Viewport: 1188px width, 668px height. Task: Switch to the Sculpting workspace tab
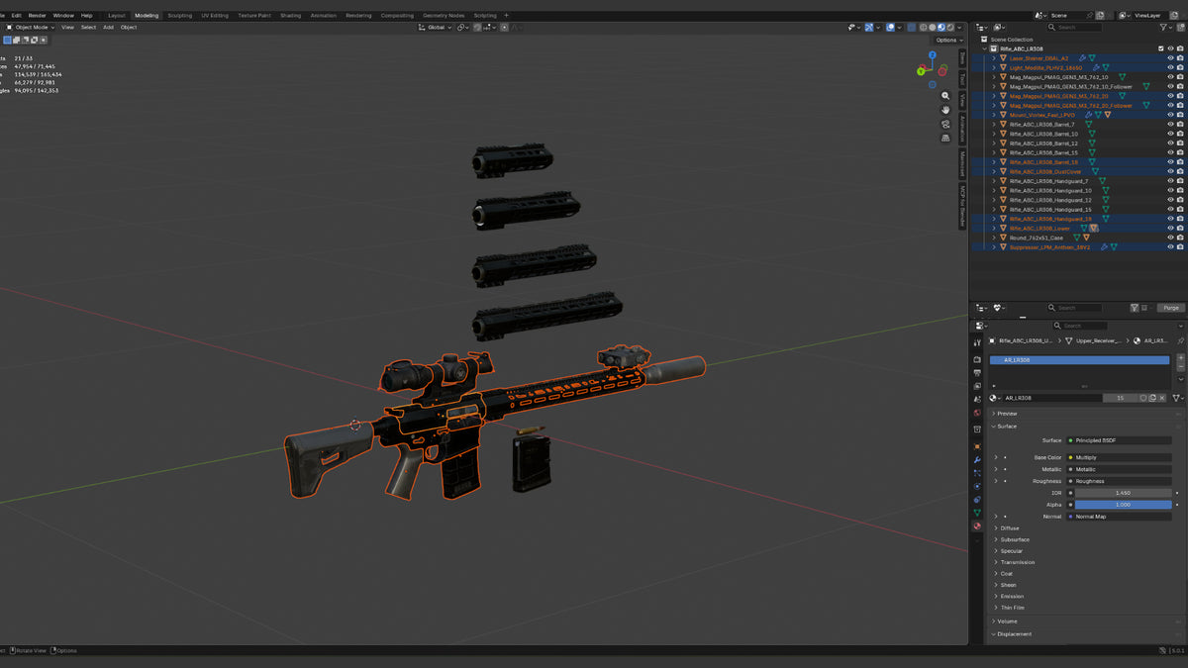click(x=179, y=15)
